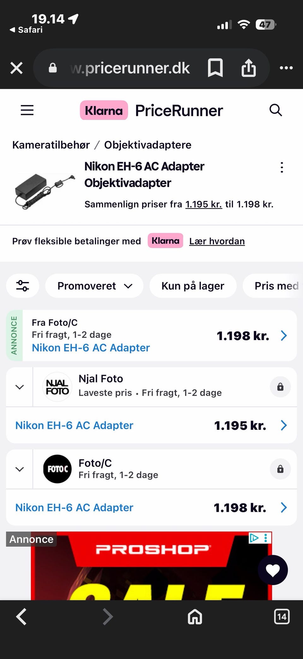Go to the browser home page
Viewport: 303px width, 659px height.
(x=195, y=617)
